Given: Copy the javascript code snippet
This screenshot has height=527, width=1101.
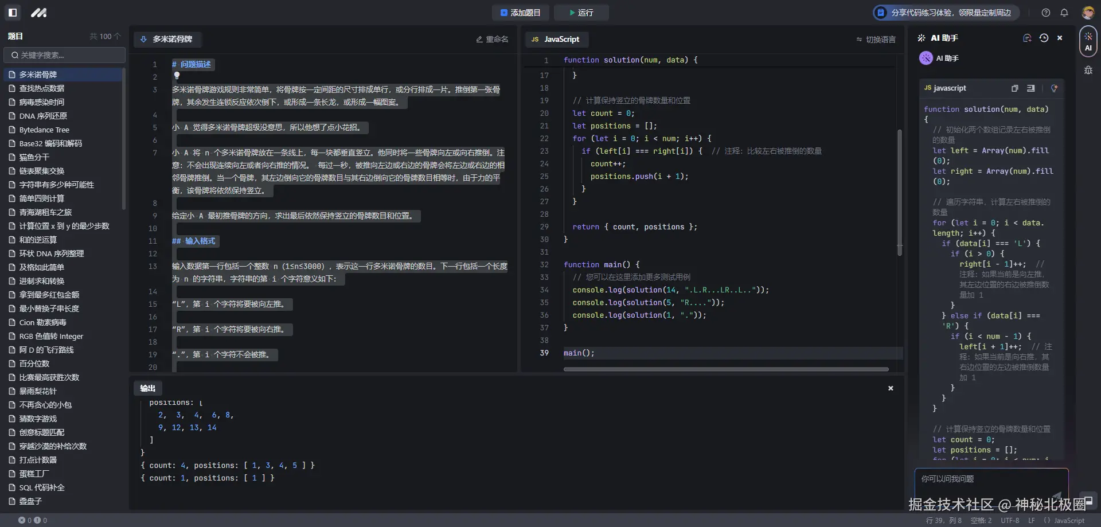Looking at the screenshot, I should tap(1014, 88).
